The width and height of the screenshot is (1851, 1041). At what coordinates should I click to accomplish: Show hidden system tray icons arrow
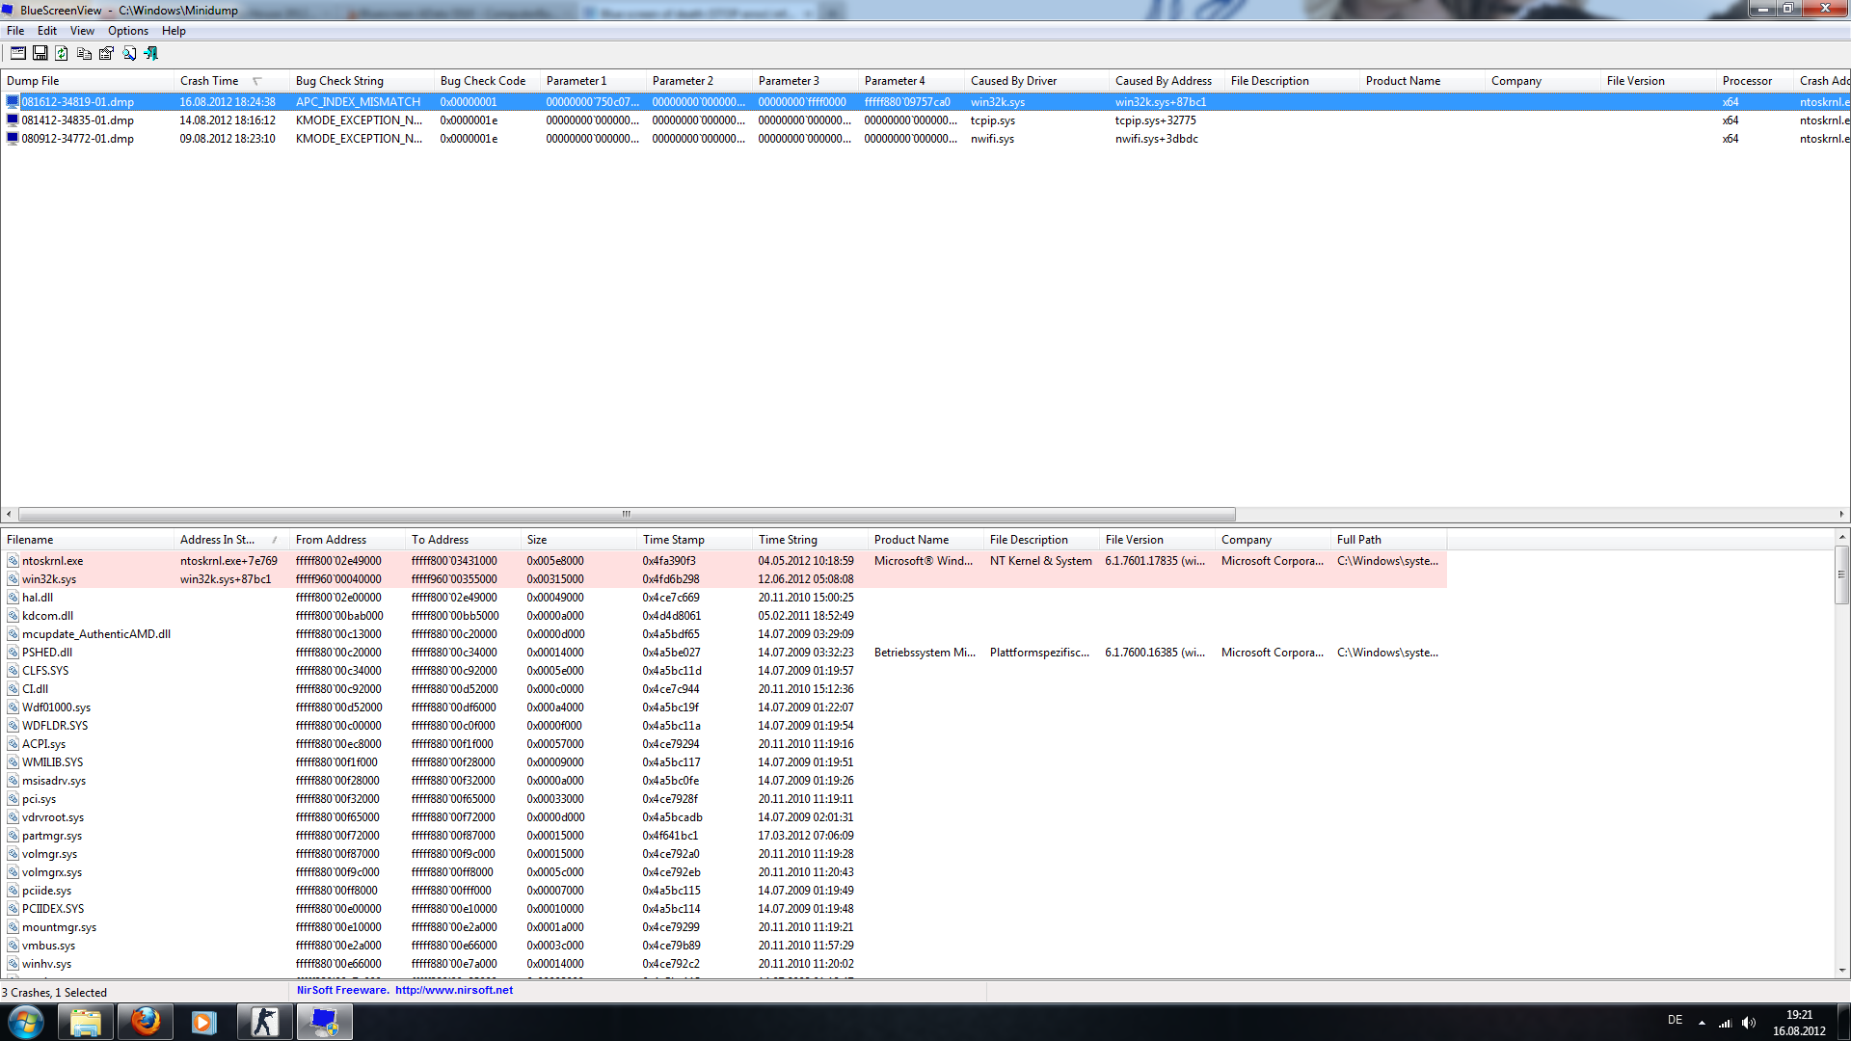pos(1702,1023)
